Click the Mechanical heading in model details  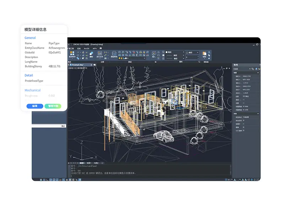pos(33,90)
